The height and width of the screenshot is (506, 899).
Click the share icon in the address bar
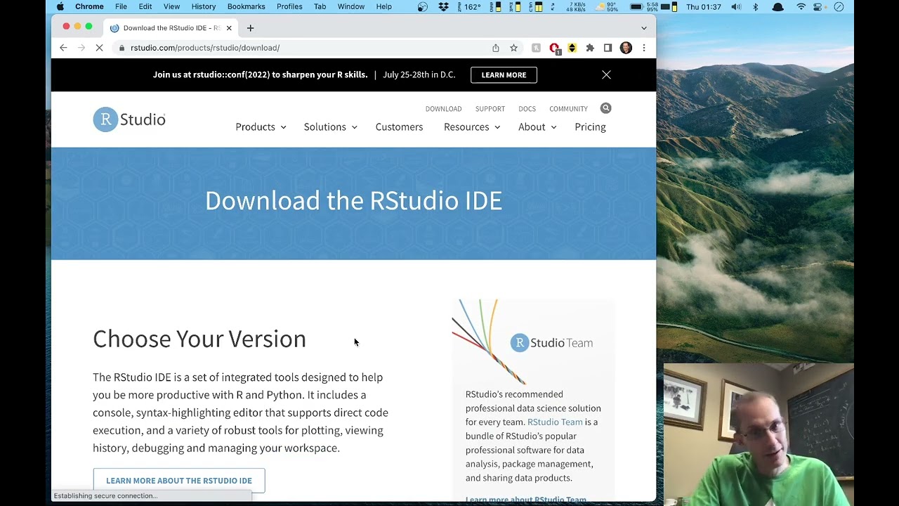click(496, 48)
